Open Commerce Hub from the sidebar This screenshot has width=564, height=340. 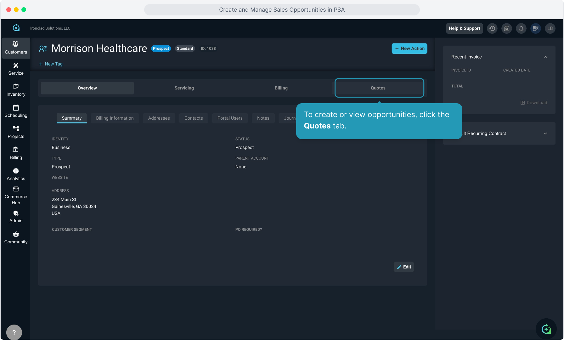tap(16, 195)
